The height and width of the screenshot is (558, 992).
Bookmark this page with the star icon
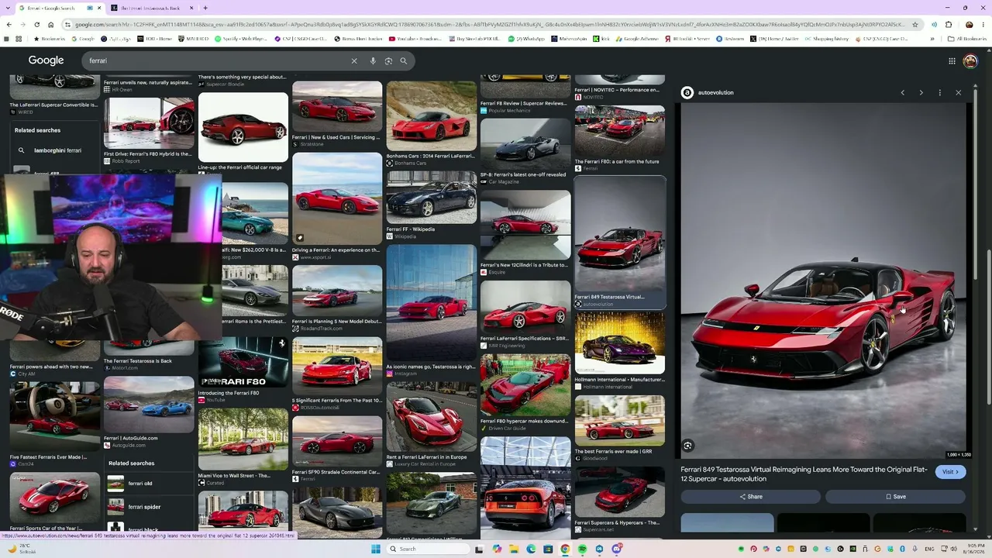(x=915, y=24)
